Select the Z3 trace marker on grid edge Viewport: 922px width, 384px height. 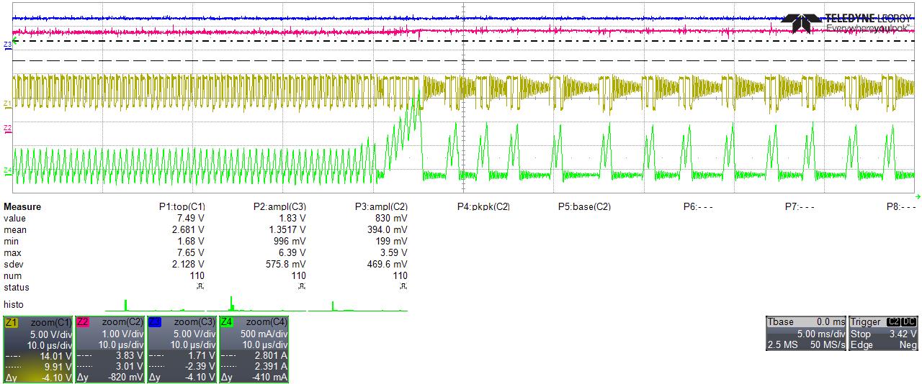tap(7, 45)
